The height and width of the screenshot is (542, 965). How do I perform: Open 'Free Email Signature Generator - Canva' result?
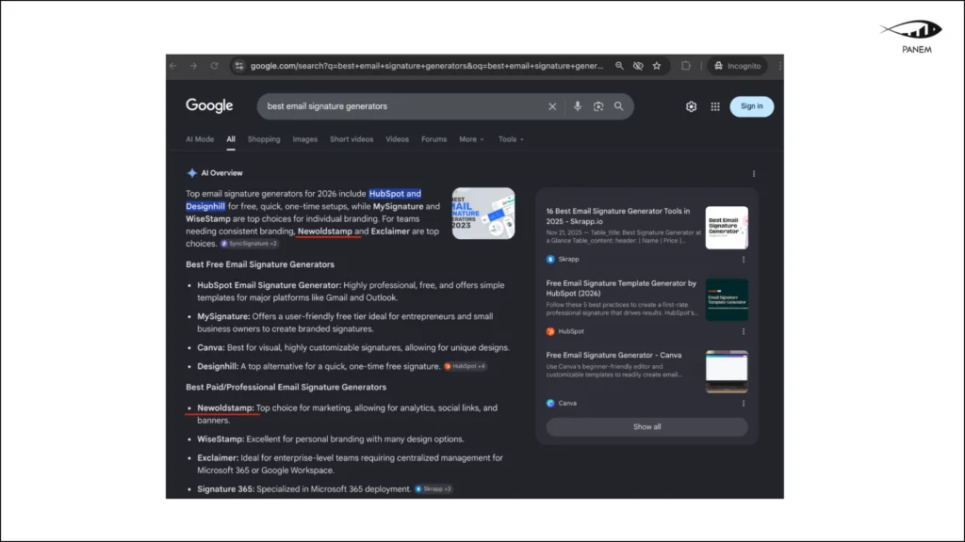[613, 355]
